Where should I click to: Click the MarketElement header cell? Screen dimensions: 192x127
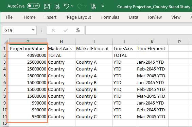tap(94, 48)
